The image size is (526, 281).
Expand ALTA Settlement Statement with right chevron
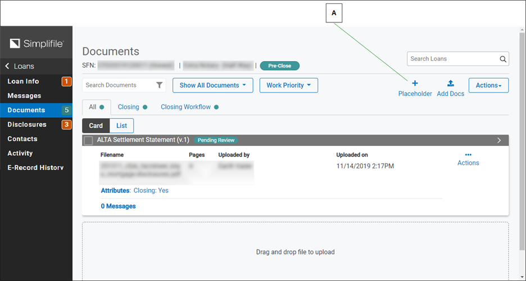coord(499,140)
